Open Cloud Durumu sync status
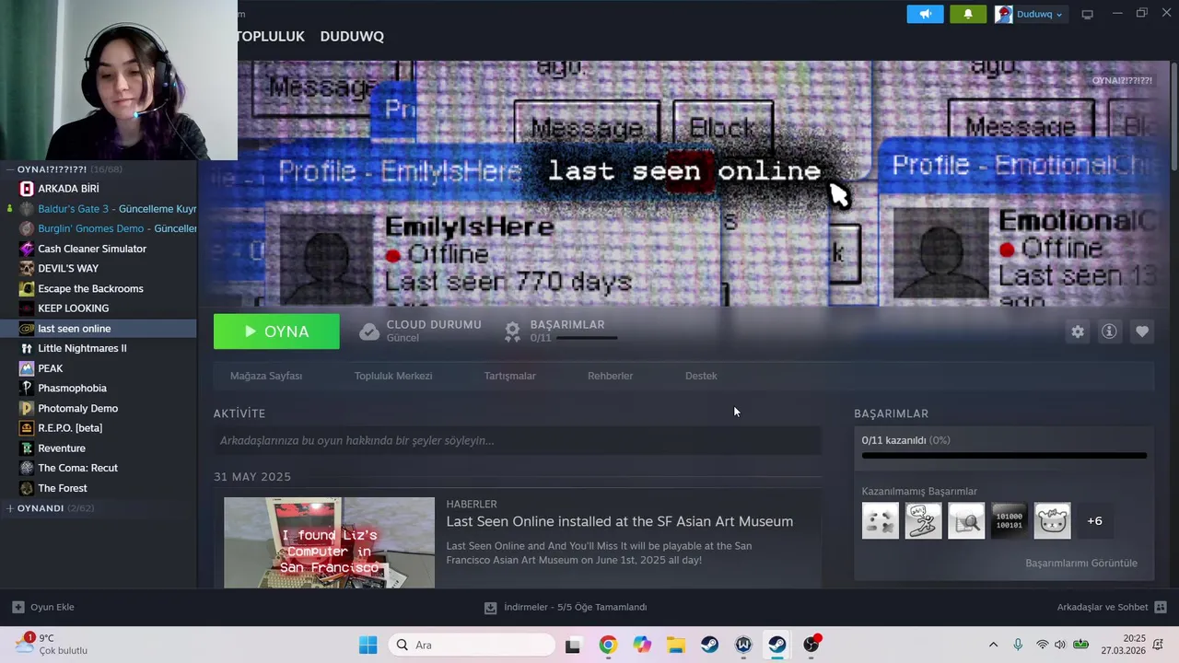The height and width of the screenshot is (663, 1179). (x=421, y=331)
